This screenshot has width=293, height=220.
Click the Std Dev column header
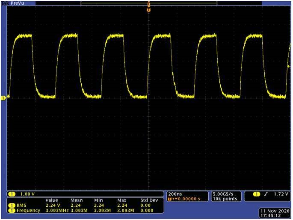point(149,200)
